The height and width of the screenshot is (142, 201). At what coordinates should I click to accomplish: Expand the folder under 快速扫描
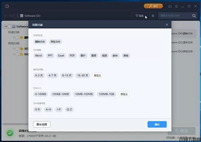(14, 38)
